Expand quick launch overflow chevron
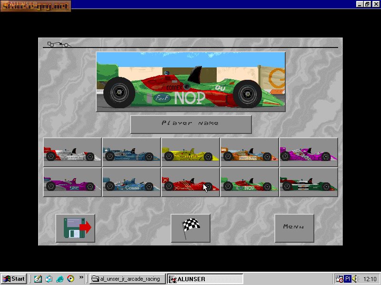 click(81, 277)
